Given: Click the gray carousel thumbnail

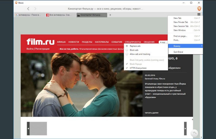Looking at the screenshot, I should (38, 128).
